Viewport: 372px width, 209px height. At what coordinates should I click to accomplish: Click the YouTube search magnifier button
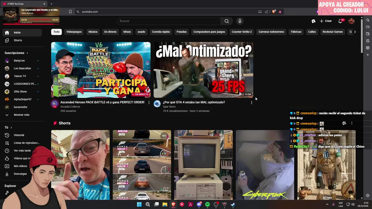(227, 21)
